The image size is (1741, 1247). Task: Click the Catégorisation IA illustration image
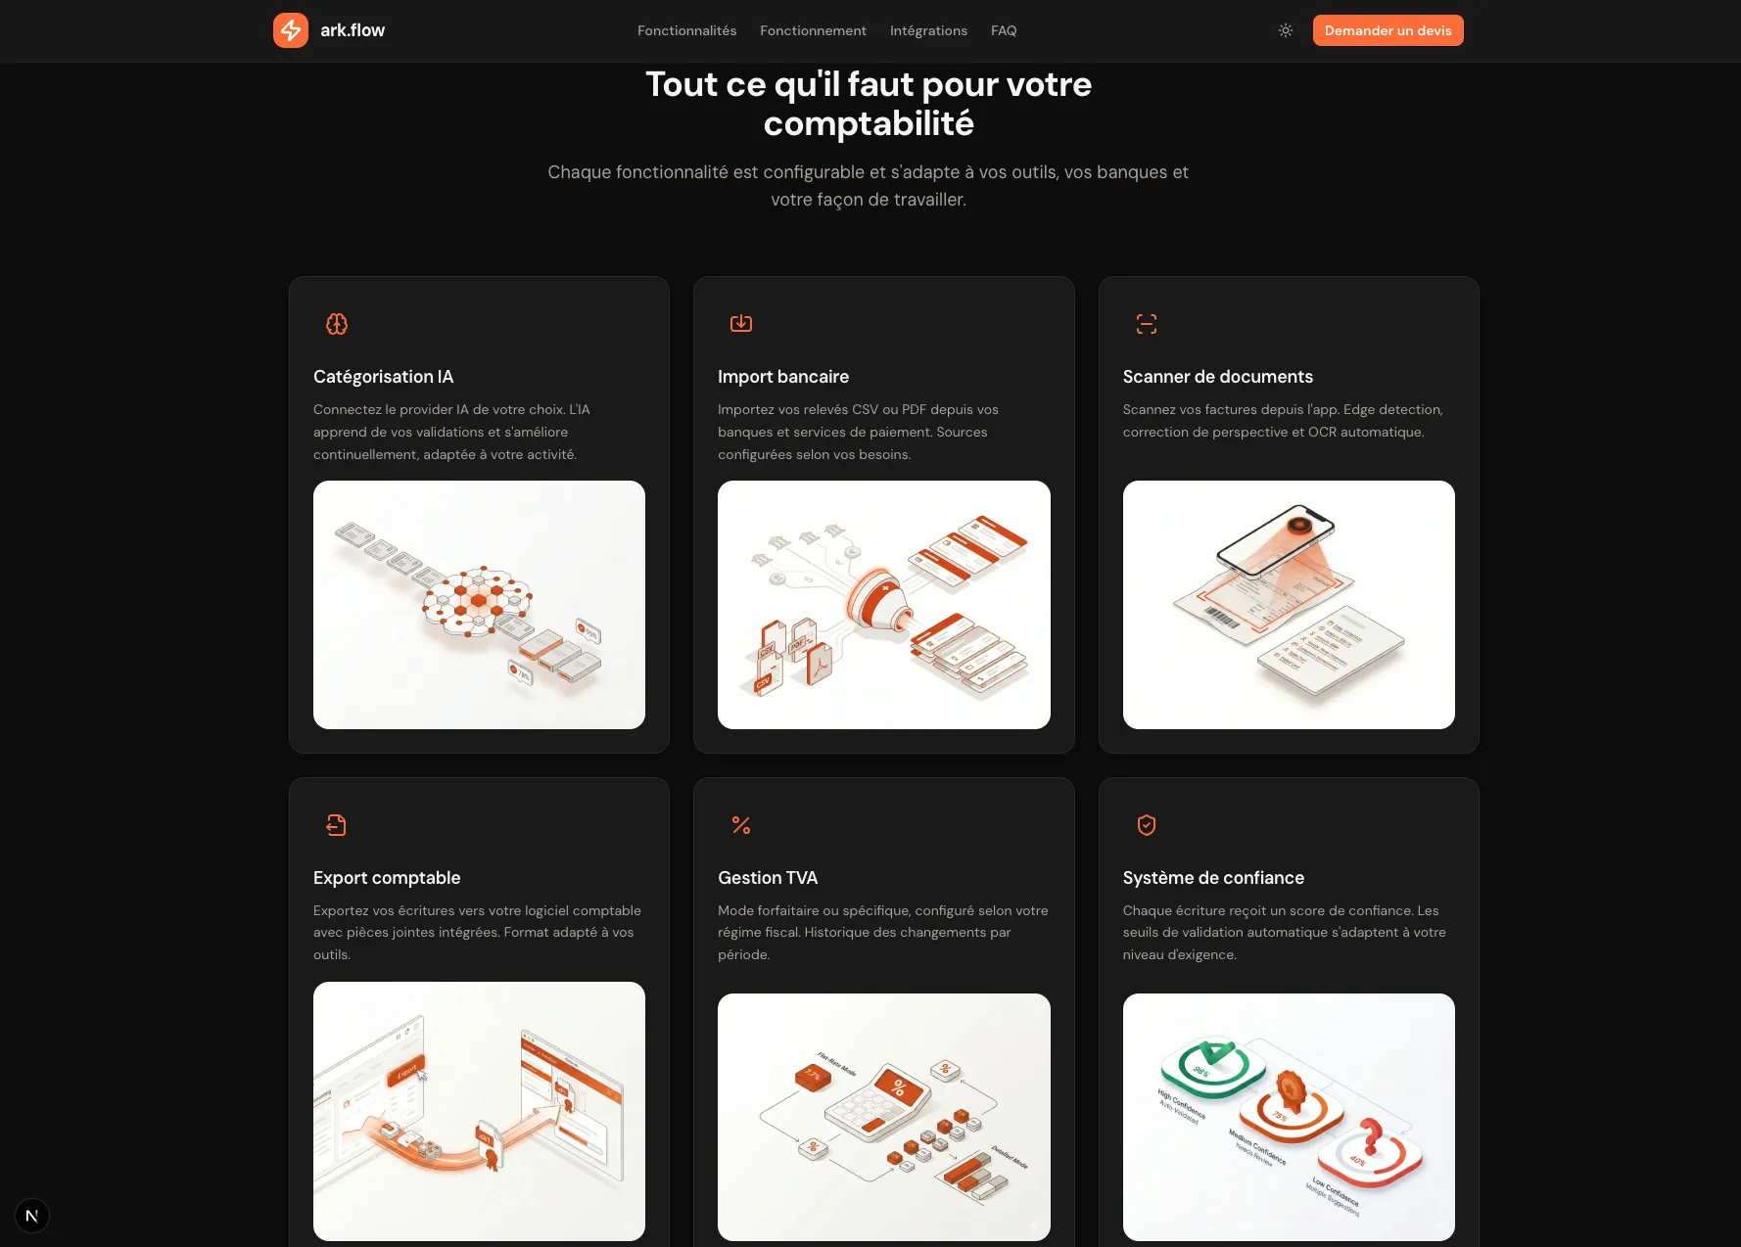pyautogui.click(x=479, y=605)
